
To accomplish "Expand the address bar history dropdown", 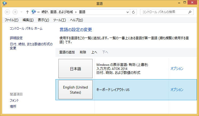I will pyautogui.click(x=128, y=12).
